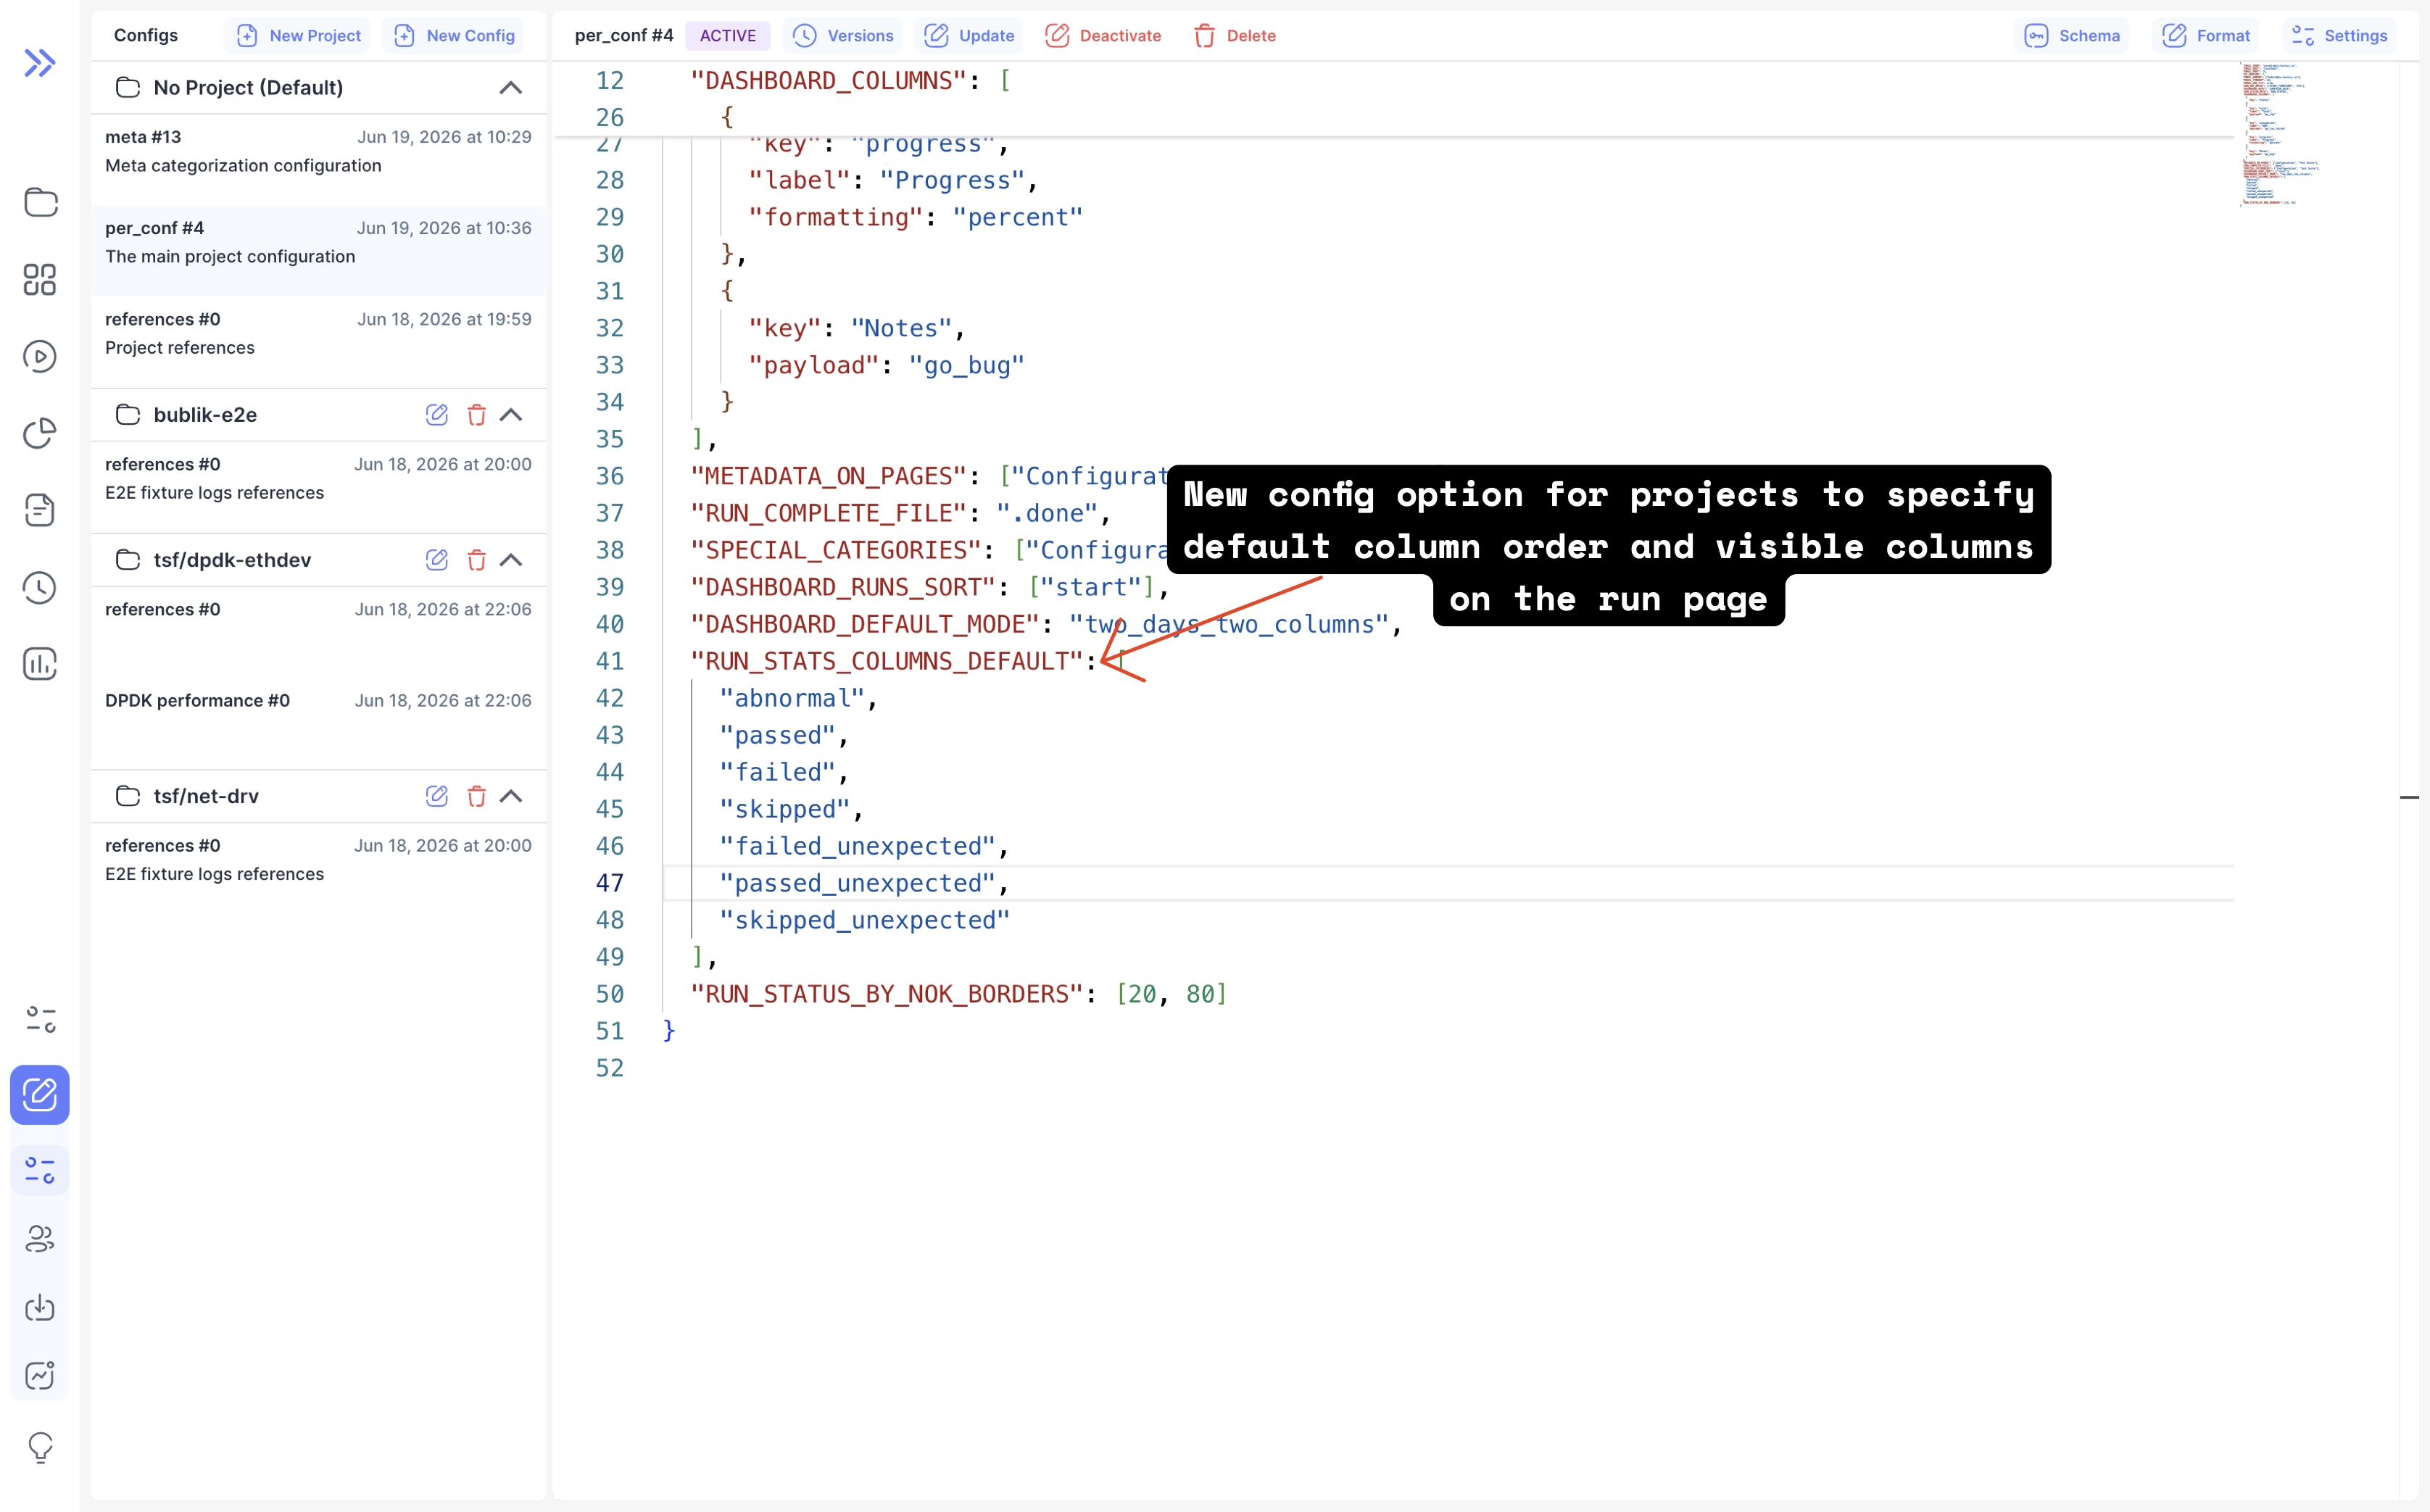The height and width of the screenshot is (1512, 2430).
Task: Click the Format button
Action: (2206, 36)
